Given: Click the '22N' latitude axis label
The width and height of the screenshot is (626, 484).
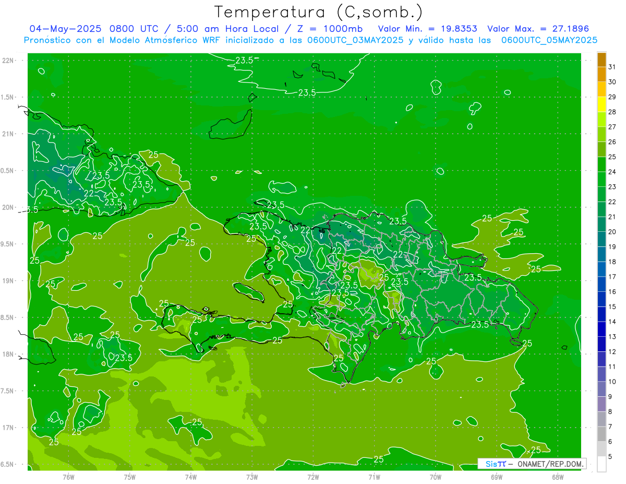Looking at the screenshot, I should [7, 61].
